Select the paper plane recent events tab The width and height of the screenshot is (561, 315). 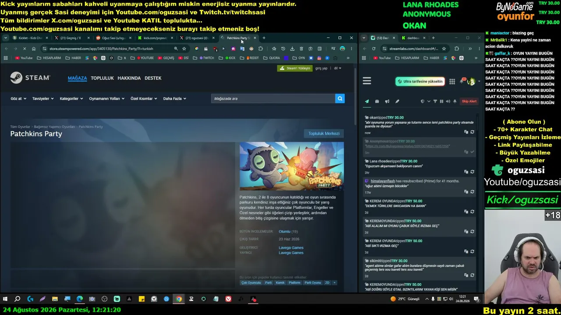coord(367,101)
